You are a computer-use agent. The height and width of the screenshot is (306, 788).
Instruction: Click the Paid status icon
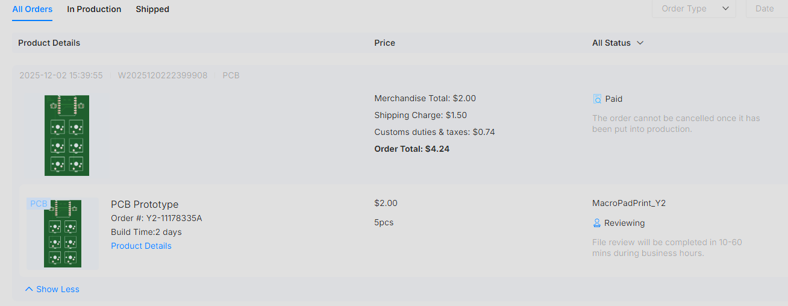point(597,99)
